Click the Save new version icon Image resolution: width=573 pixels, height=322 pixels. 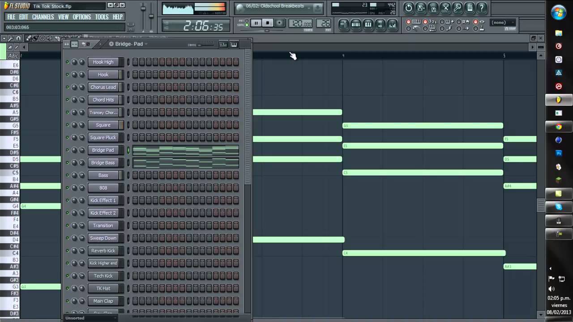click(421, 8)
